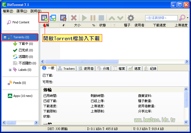Click the Create New Torrent icon
This screenshot has width=191, height=133.
point(63,18)
